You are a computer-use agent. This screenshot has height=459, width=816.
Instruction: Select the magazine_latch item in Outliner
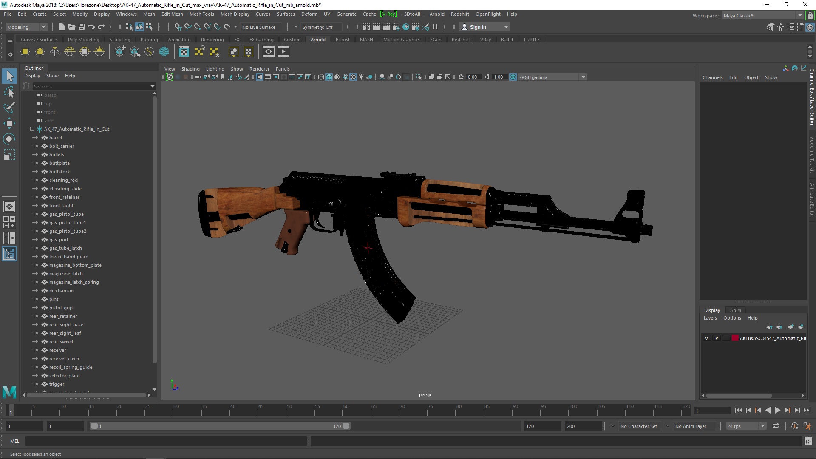tap(66, 274)
